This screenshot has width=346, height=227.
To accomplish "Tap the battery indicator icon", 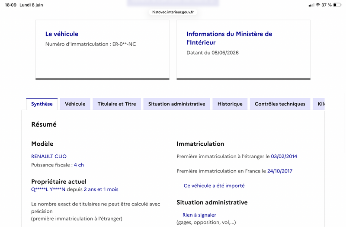I will coord(337,5).
